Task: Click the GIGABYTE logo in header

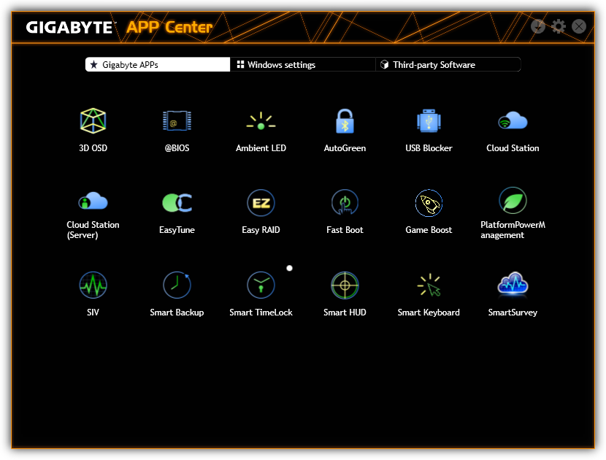Action: (69, 28)
